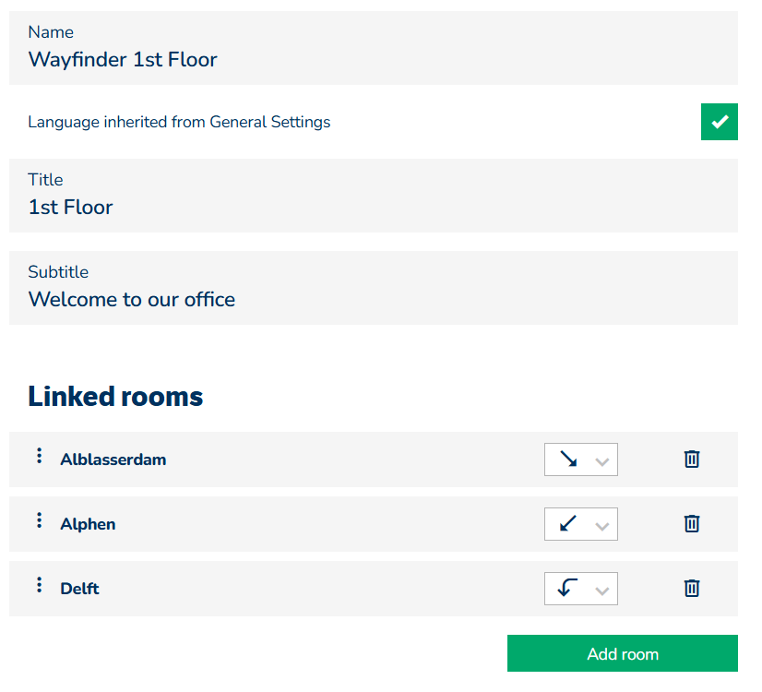Screen dimensions: 762x692
Task: Open the direction dropdown chevron for Alblasserdam
Action: point(602,461)
